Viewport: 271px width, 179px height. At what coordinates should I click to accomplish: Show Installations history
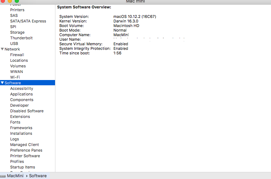(21, 133)
